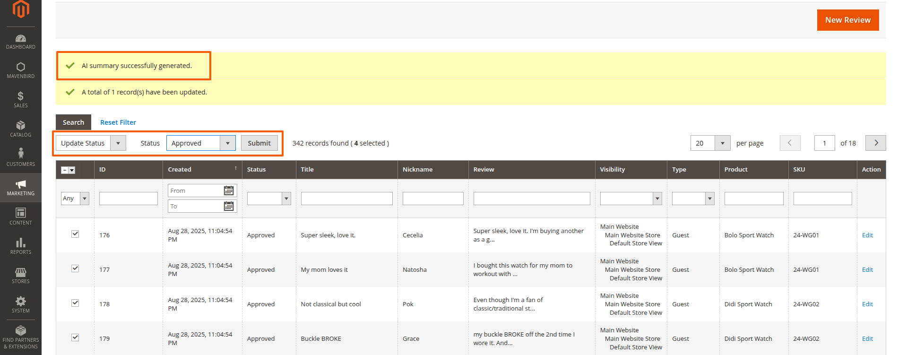Click 'Didi Sport Watch' in row 178
898x355 pixels.
748,304
